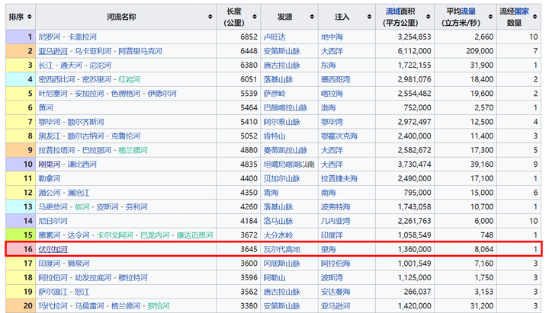
Task: Open the 流量 link in the header
Action: [x=468, y=11]
